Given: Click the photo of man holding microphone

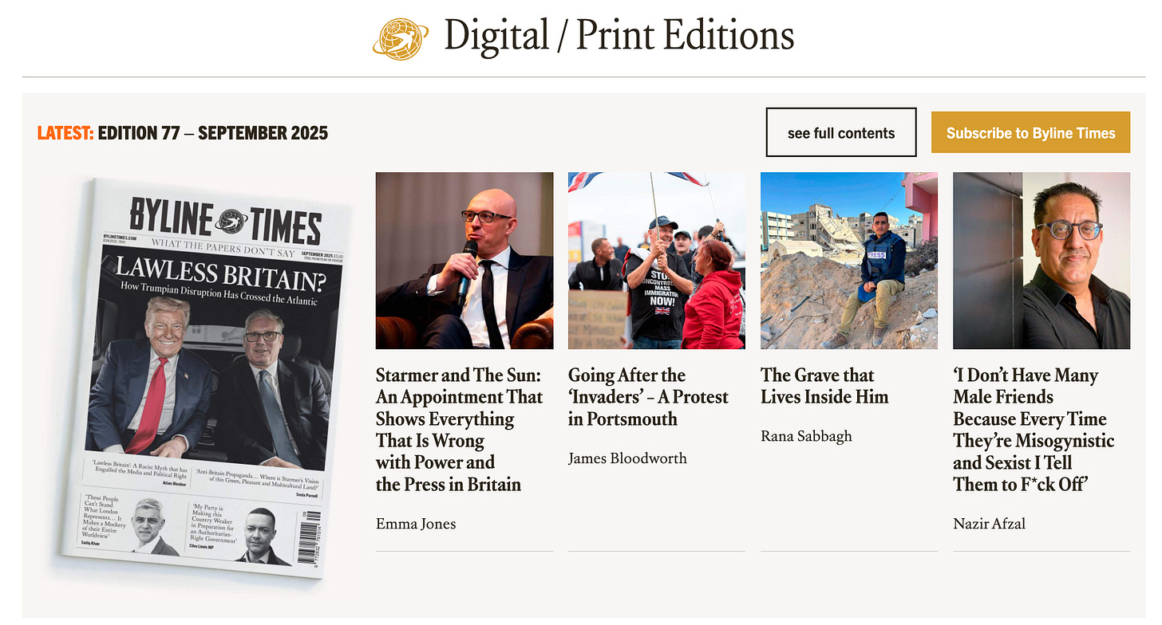Looking at the screenshot, I should pos(464,261).
